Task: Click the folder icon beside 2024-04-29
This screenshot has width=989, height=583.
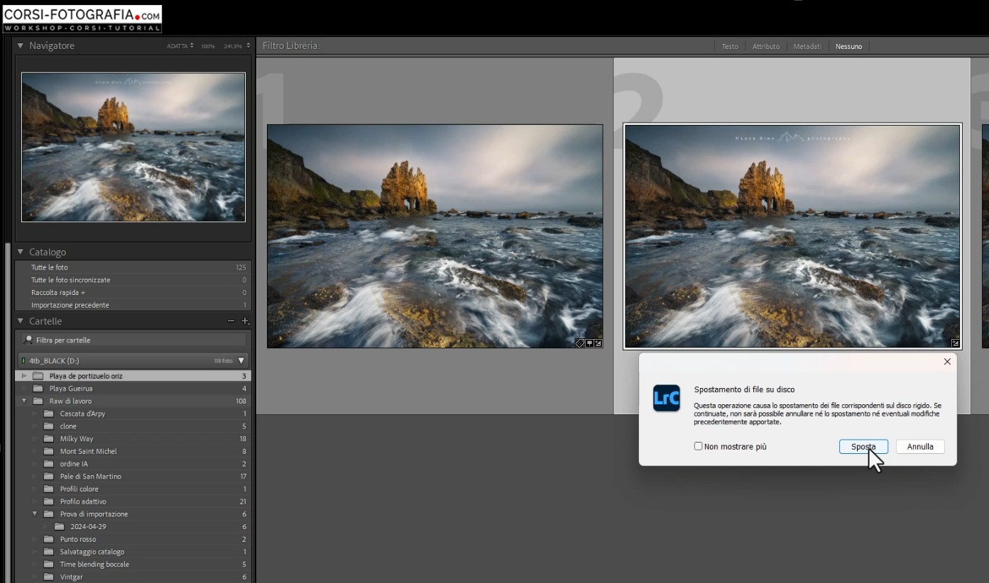Action: coord(59,526)
